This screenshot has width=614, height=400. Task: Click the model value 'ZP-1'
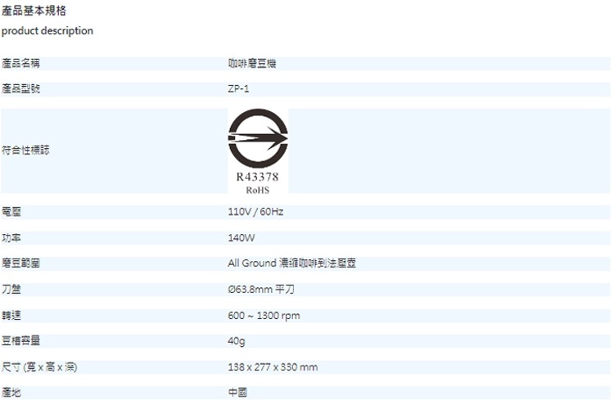pyautogui.click(x=238, y=89)
